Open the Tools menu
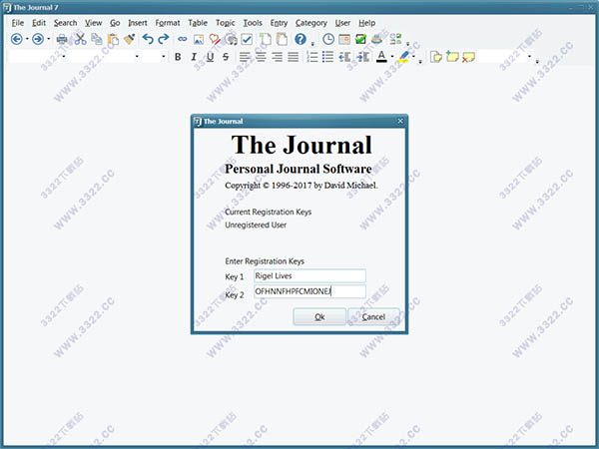Screen dimensions: 599x449 coord(253,23)
